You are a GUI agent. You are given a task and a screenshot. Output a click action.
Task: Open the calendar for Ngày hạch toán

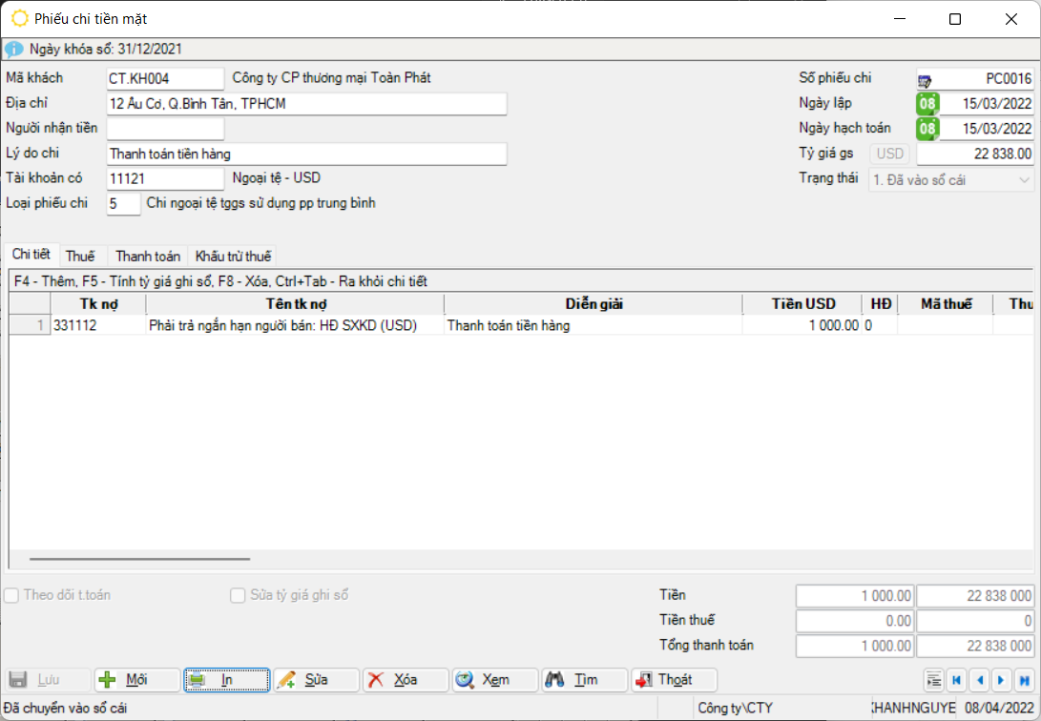coord(926,129)
